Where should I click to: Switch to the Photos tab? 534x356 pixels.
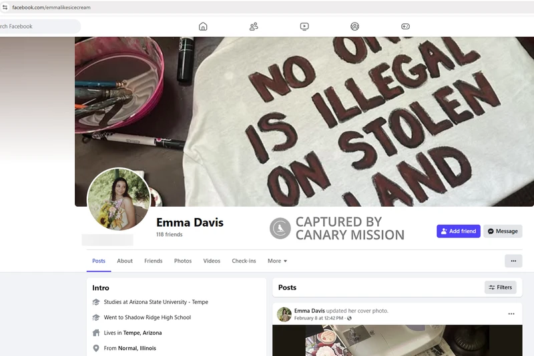point(183,261)
